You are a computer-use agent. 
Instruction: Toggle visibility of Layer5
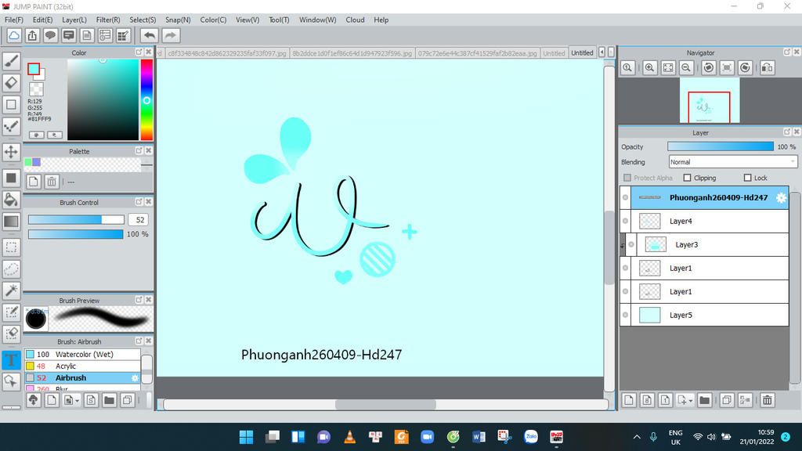(625, 315)
